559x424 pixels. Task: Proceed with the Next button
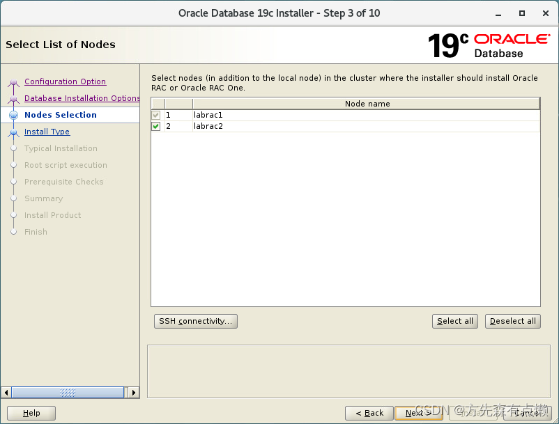point(418,413)
